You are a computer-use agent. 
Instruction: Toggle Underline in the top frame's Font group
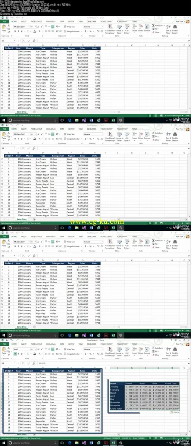coord(22,31)
